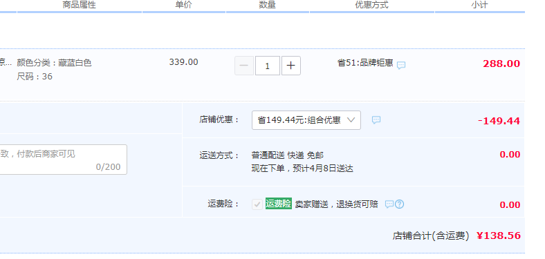Viewport: 545px width, 259px height.
Task: Click the store total ¥138.56
Action: click(499, 236)
